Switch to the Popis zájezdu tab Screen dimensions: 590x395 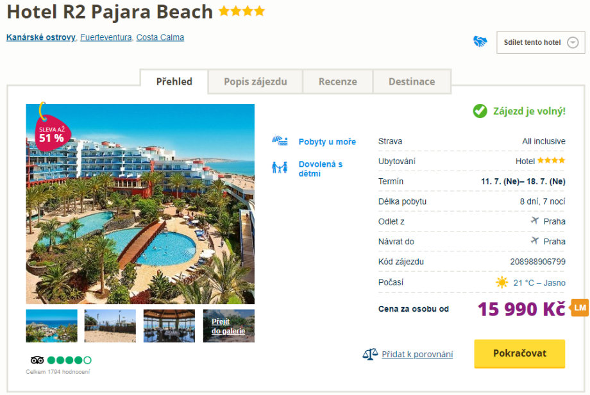[x=255, y=81]
